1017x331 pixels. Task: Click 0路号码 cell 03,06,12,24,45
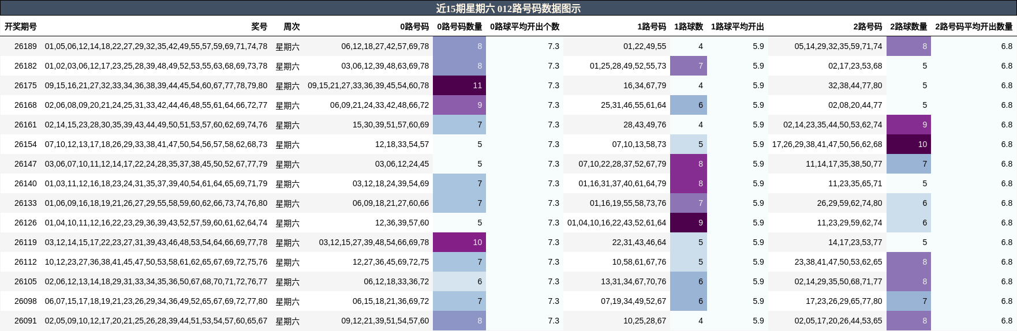402,164
